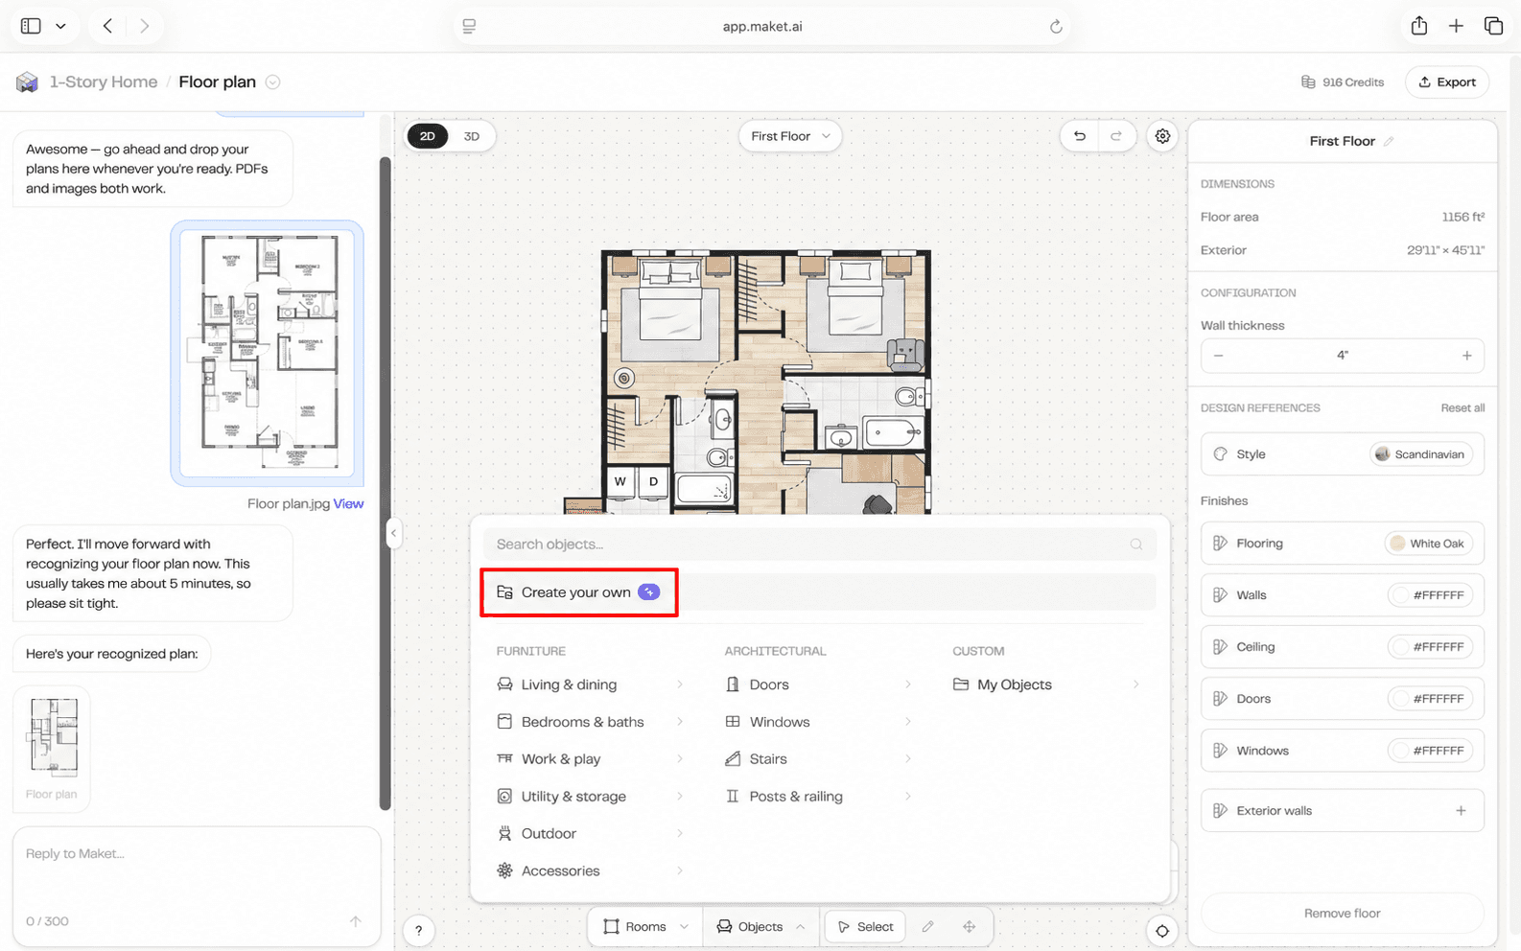Switch to 3D view
Image resolution: width=1521 pixels, height=951 pixels.
472,136
